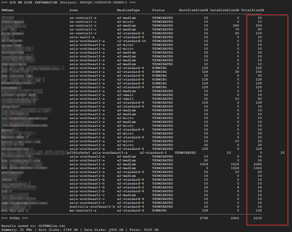Click the Status column header
Image resolution: width=292 pixels, height=232 pixels.
pyautogui.click(x=158, y=10)
